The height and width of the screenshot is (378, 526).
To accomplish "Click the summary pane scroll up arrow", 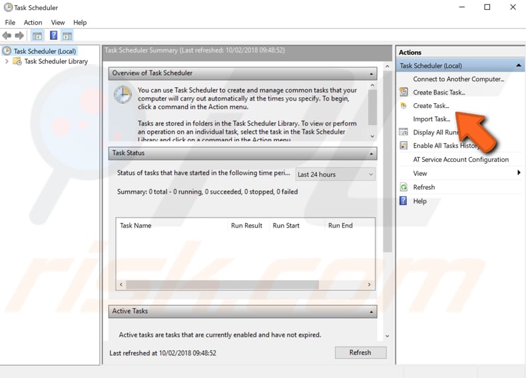I will tap(387, 67).
